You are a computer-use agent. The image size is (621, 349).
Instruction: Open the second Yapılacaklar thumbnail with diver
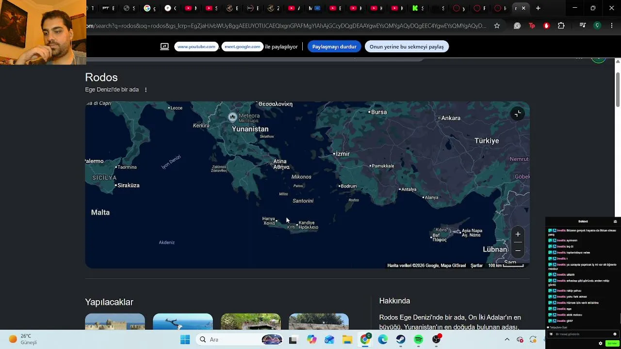point(183,321)
